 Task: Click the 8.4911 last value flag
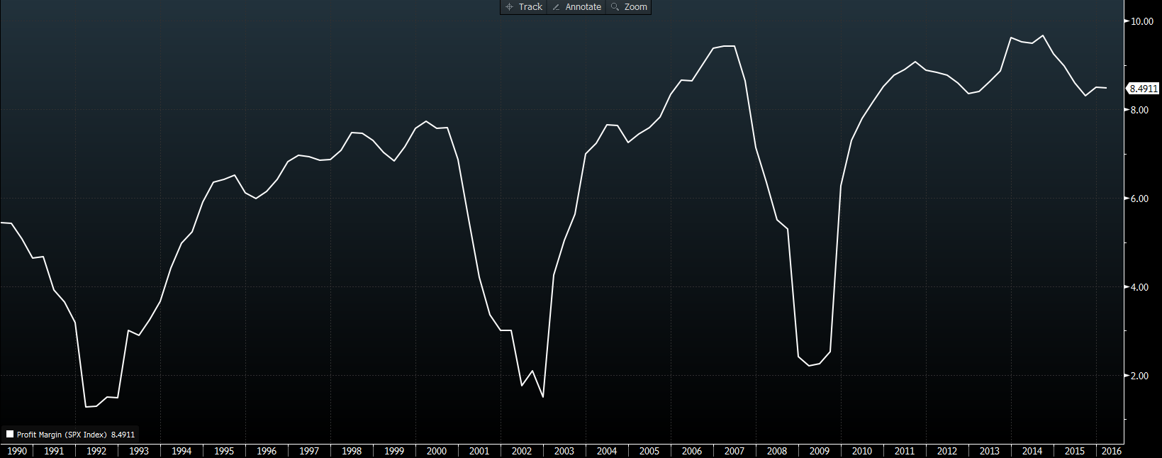pyautogui.click(x=1143, y=89)
